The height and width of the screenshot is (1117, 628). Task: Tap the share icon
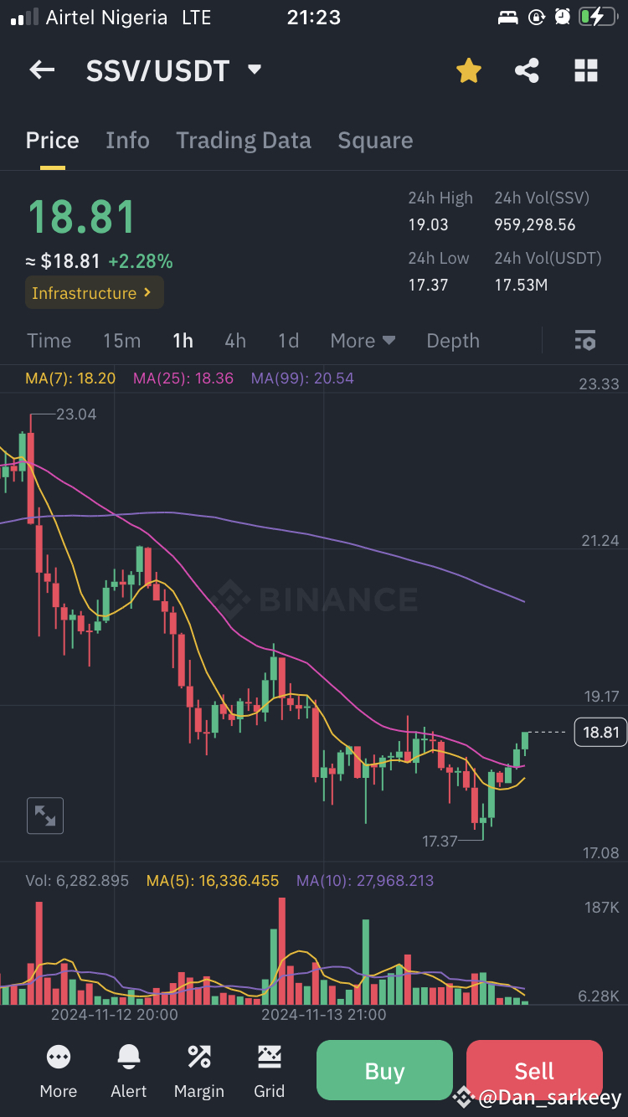[x=527, y=71]
